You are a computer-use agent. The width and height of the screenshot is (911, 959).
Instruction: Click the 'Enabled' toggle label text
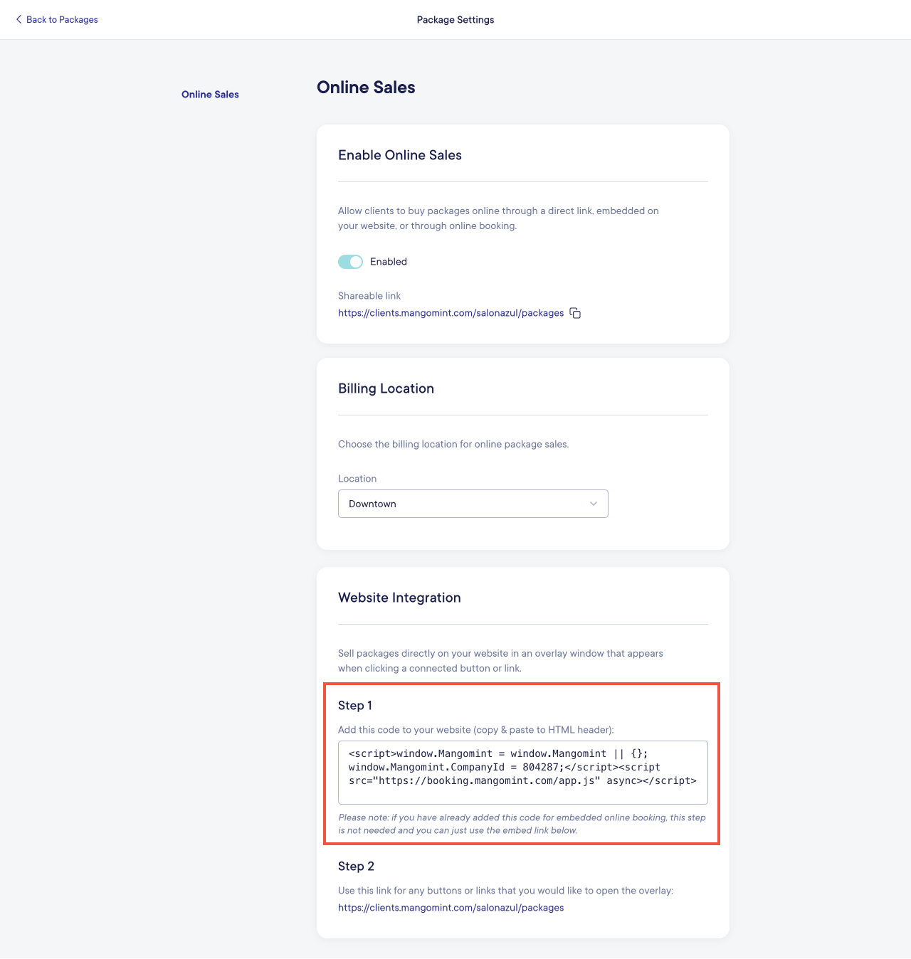coord(389,262)
